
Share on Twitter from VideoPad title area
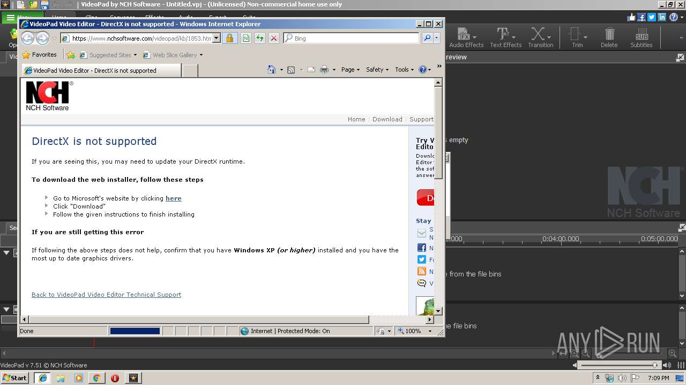[x=652, y=17]
